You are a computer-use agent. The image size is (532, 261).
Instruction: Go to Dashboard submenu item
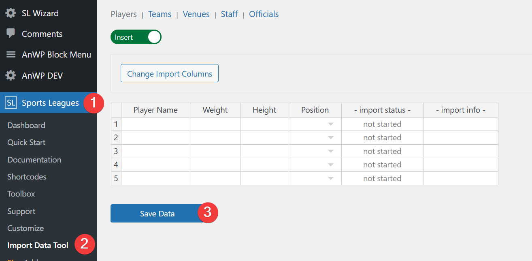26,125
